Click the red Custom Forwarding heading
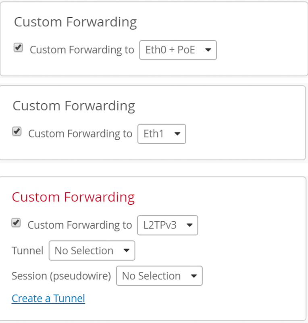This screenshot has height=323, width=308. tap(73, 197)
